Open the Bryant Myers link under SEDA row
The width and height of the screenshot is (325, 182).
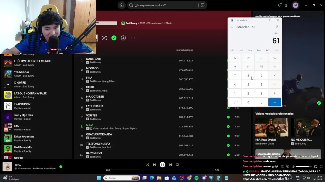pyautogui.click(x=129, y=128)
